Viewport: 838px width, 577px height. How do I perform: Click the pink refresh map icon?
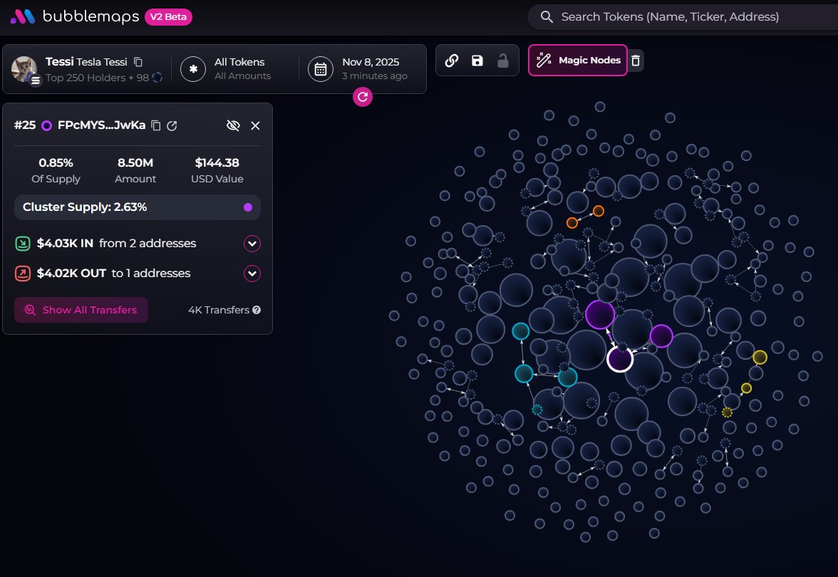(362, 97)
